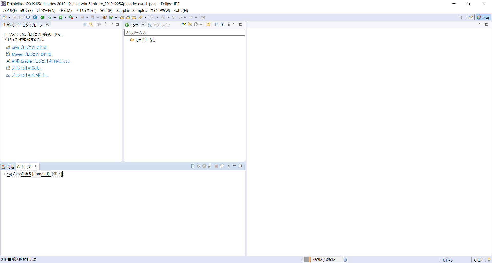Click the flashlight Search icon in toolbar
Image resolution: width=492 pixels, height=263 pixels.
(x=140, y=17)
